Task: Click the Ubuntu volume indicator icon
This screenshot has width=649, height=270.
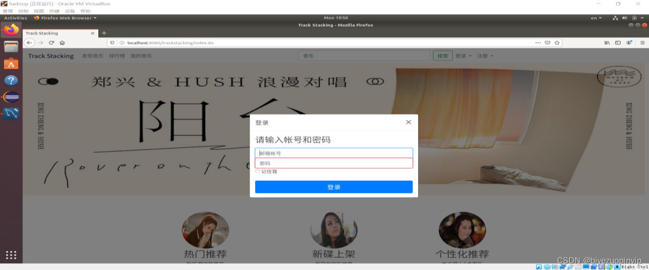Action: point(625,18)
